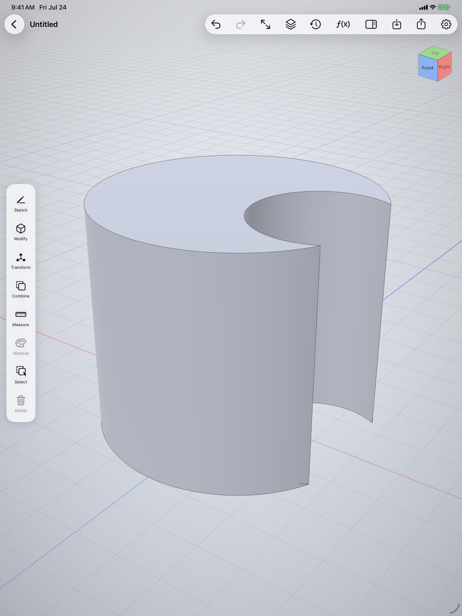Screen dimensions: 462x616
Task: Toggle the sidebar panel icon
Action: pyautogui.click(x=371, y=24)
